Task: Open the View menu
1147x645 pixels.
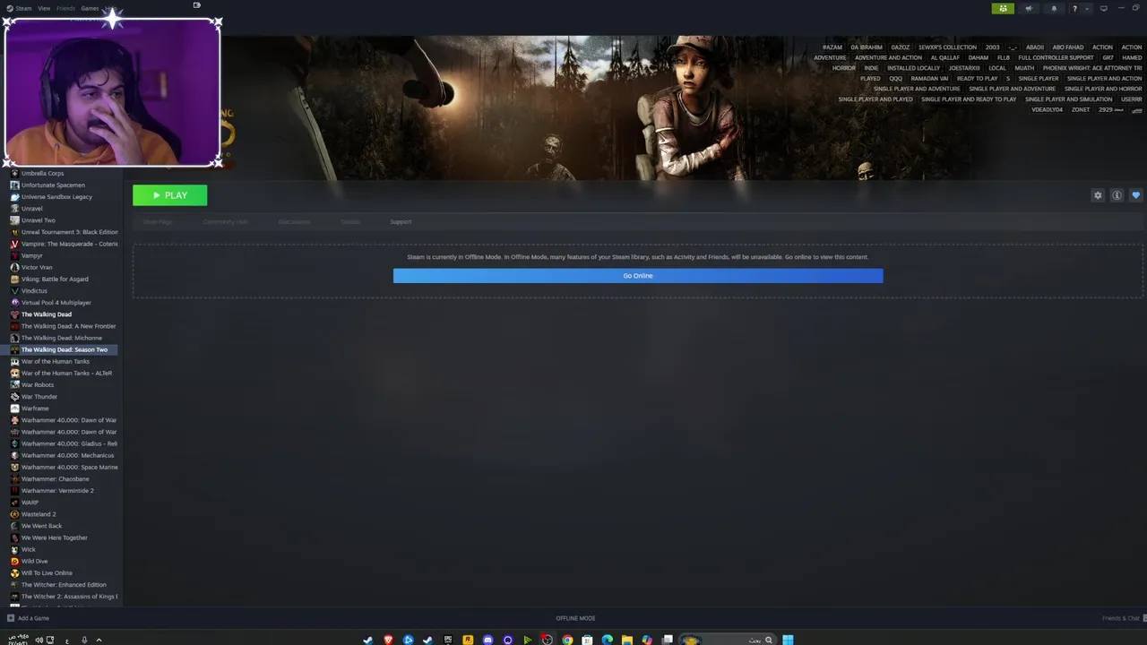Action: click(x=44, y=8)
